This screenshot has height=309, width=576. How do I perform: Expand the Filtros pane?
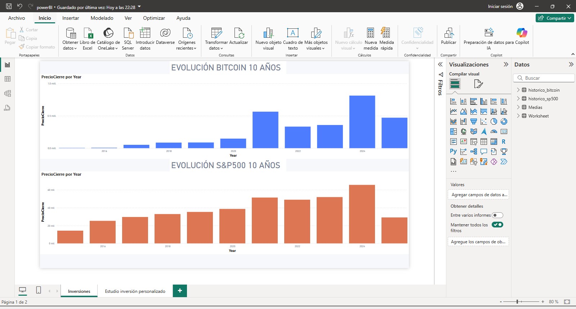[440, 64]
